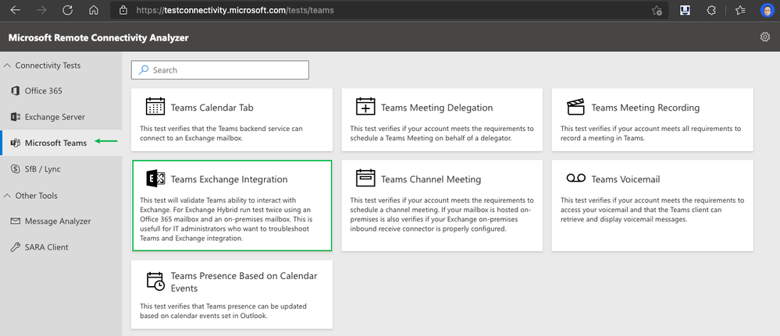The height and width of the screenshot is (336, 780).
Task: Click the Teams Calendar Tab description text
Action: (x=222, y=133)
